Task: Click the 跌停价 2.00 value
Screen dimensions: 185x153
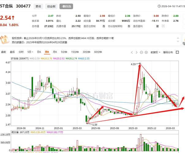Action: pyautogui.click(x=176, y=16)
